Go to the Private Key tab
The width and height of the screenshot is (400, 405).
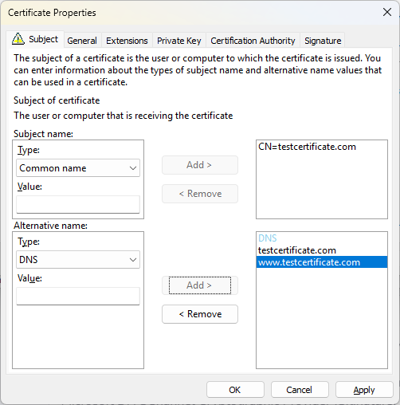[x=179, y=41]
